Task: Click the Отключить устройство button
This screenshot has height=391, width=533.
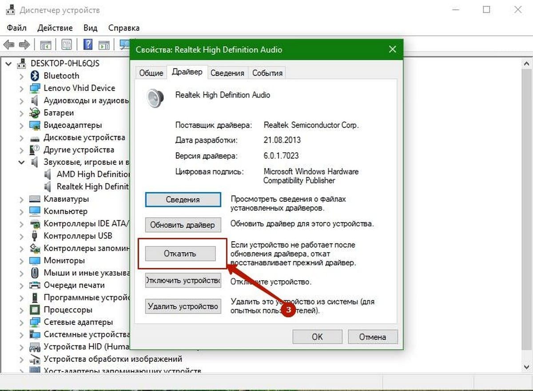Action: tap(183, 281)
